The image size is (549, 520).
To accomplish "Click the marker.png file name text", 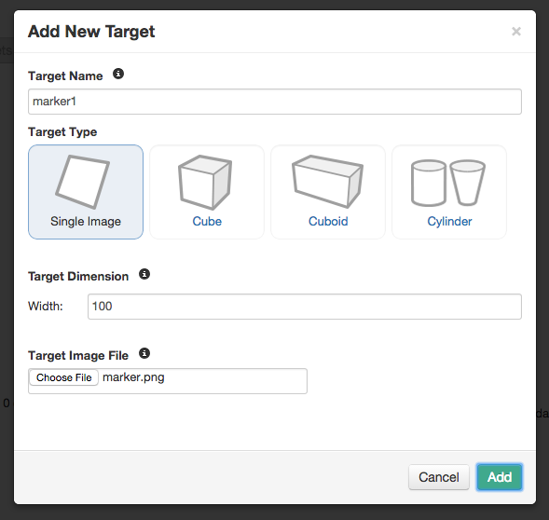I will [133, 377].
